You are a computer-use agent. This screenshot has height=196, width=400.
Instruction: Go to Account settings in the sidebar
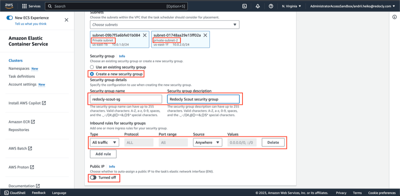click(22, 84)
